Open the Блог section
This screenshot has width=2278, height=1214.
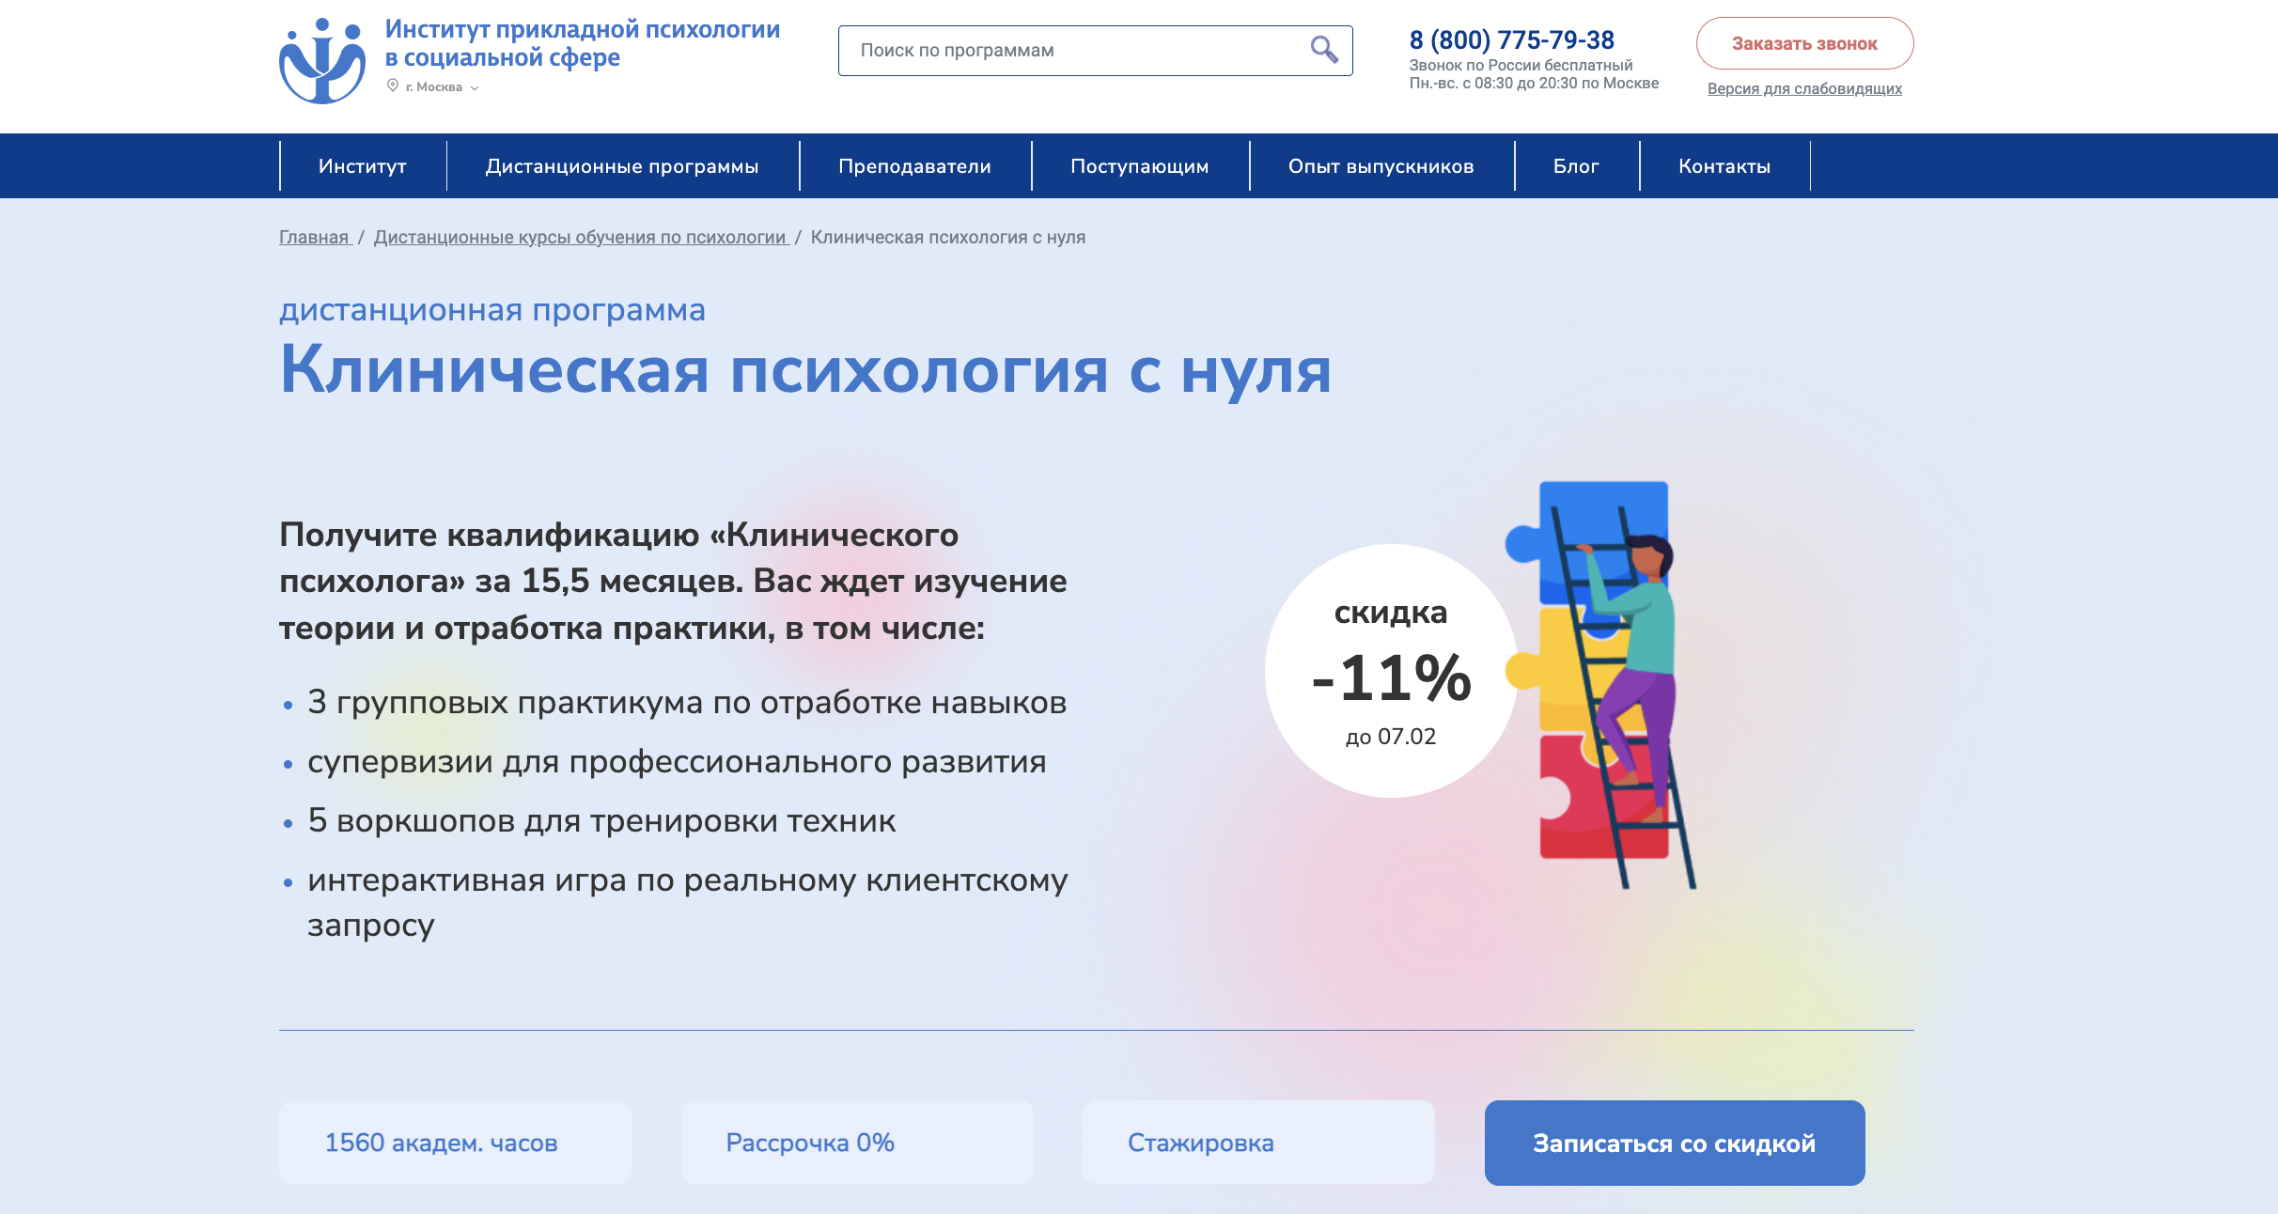1577,165
